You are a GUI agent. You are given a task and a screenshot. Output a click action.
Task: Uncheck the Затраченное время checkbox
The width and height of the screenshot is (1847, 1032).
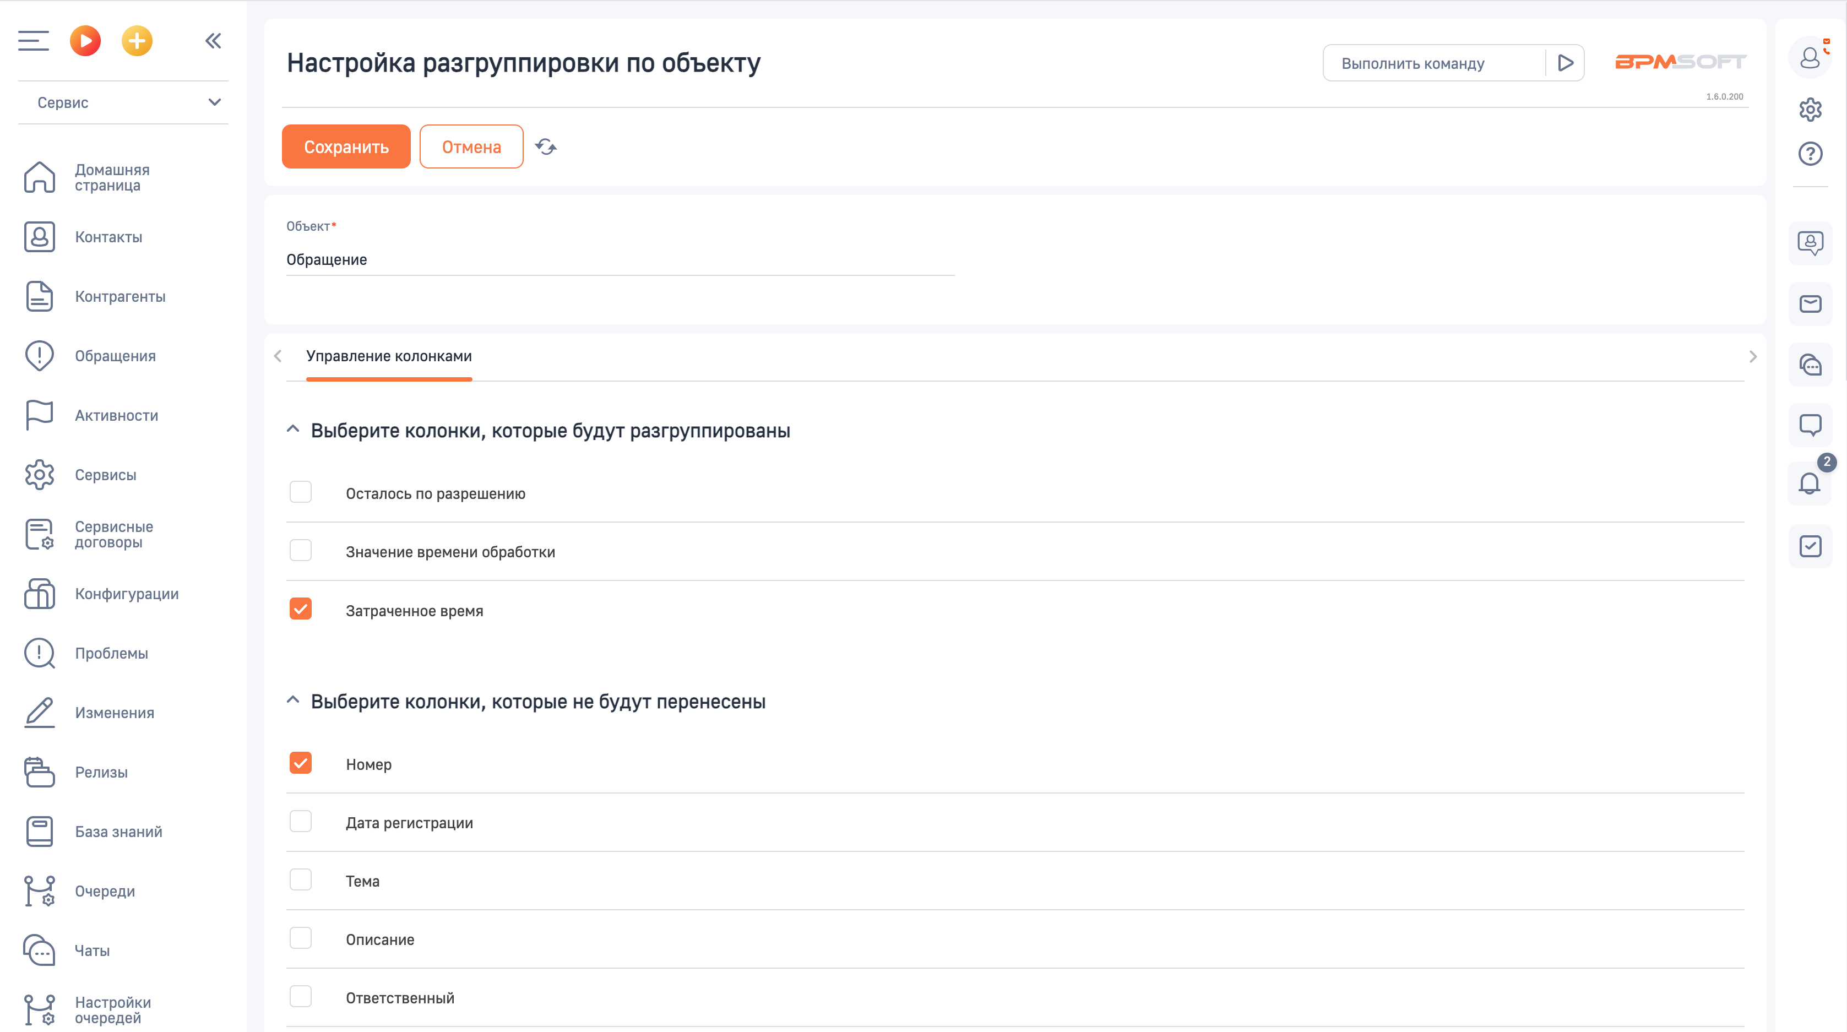[x=301, y=610]
